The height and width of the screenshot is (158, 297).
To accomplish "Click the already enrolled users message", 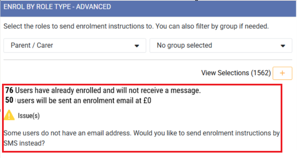I will pyautogui.click(x=108, y=91).
